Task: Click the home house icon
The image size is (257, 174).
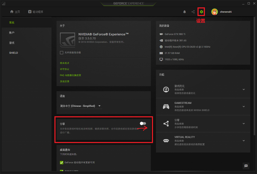Action: [x=12, y=12]
